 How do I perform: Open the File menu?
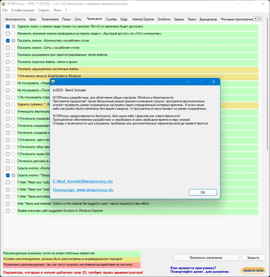coord(5,10)
